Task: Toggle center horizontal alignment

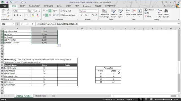Action: point(47,15)
